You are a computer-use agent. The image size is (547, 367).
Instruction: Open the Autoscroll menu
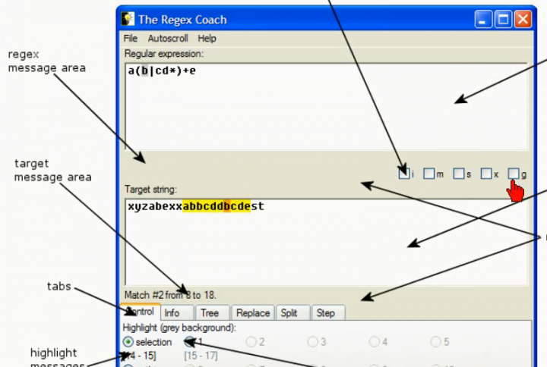[x=168, y=39]
